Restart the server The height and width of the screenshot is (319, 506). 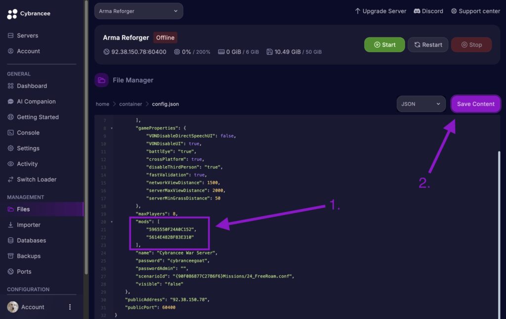tap(428, 45)
